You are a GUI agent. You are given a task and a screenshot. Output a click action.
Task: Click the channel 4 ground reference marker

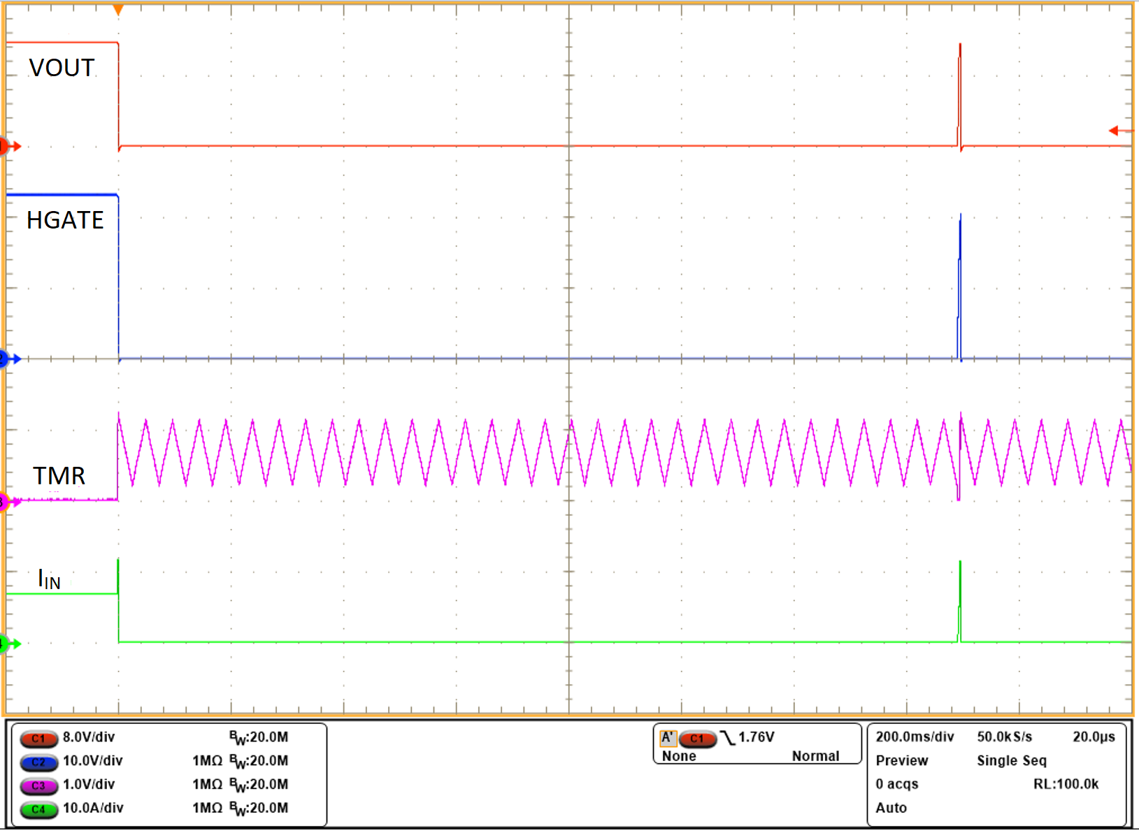click(x=6, y=644)
